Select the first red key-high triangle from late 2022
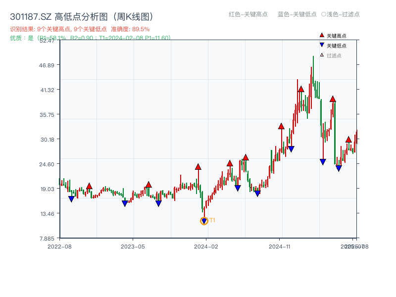This screenshot has width=396, height=297. pyautogui.click(x=89, y=187)
